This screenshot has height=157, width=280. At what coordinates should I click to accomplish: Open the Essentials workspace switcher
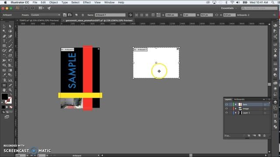pos(229,8)
